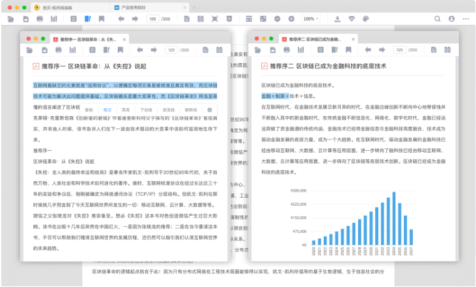Image resolution: width=476 pixels, height=287 pixels.
Task: Open the 100% zoom level dropdown
Action: point(310,19)
